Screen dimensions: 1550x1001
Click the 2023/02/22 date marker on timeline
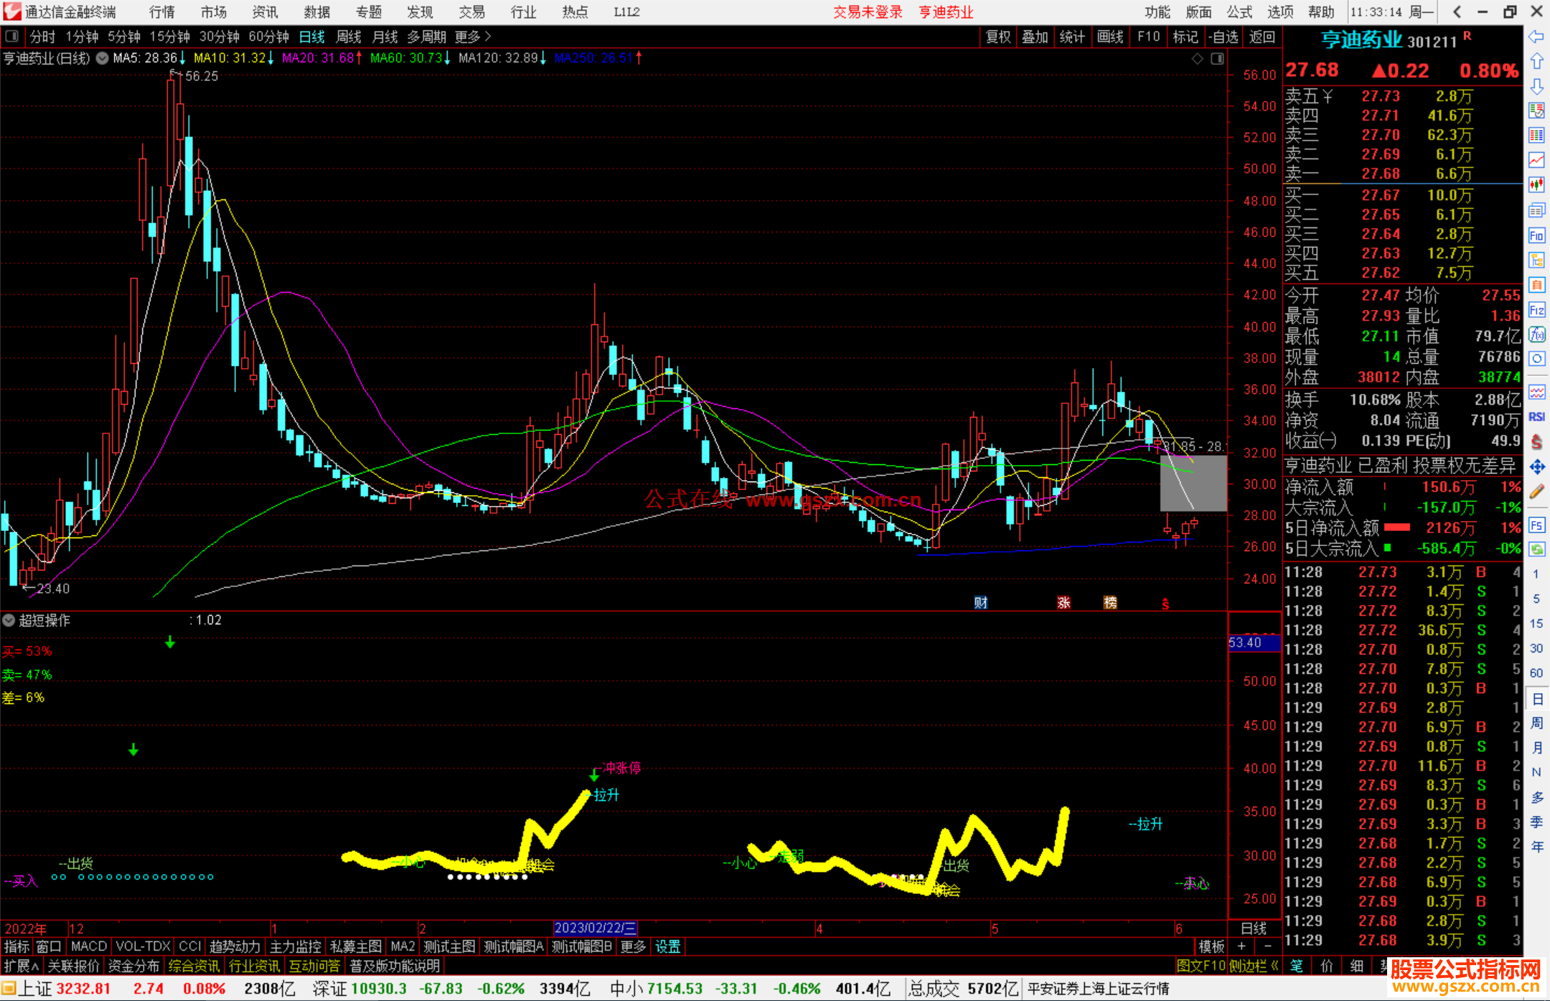coord(595,928)
